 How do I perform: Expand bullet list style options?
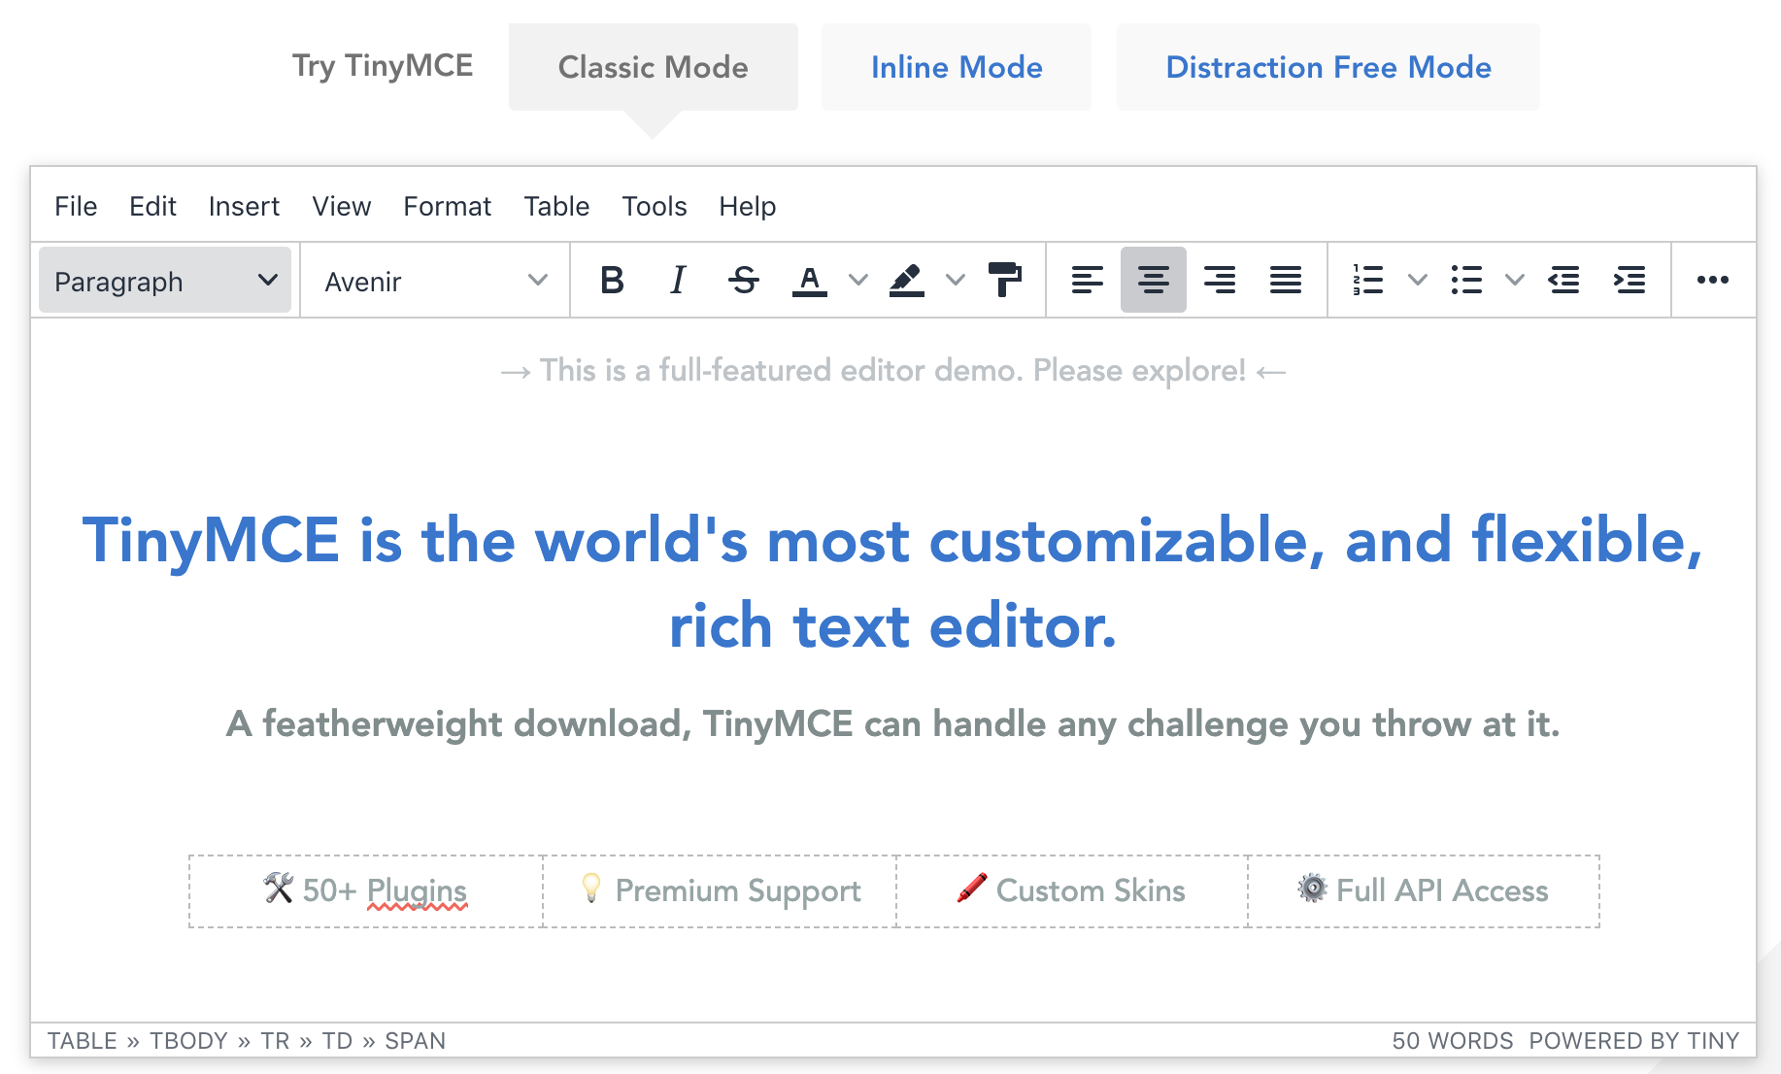1515,280
